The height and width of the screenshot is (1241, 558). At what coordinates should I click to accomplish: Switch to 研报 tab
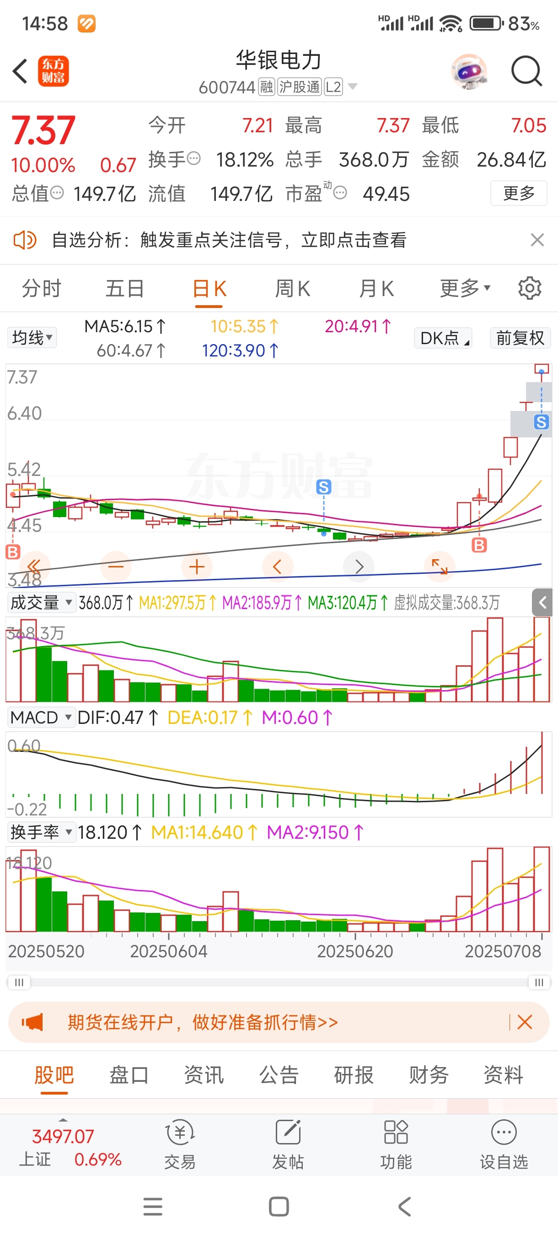pos(354,1075)
